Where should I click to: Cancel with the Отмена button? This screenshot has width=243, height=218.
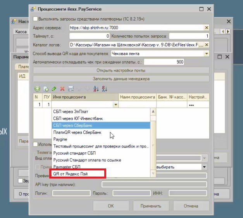click(x=191, y=206)
